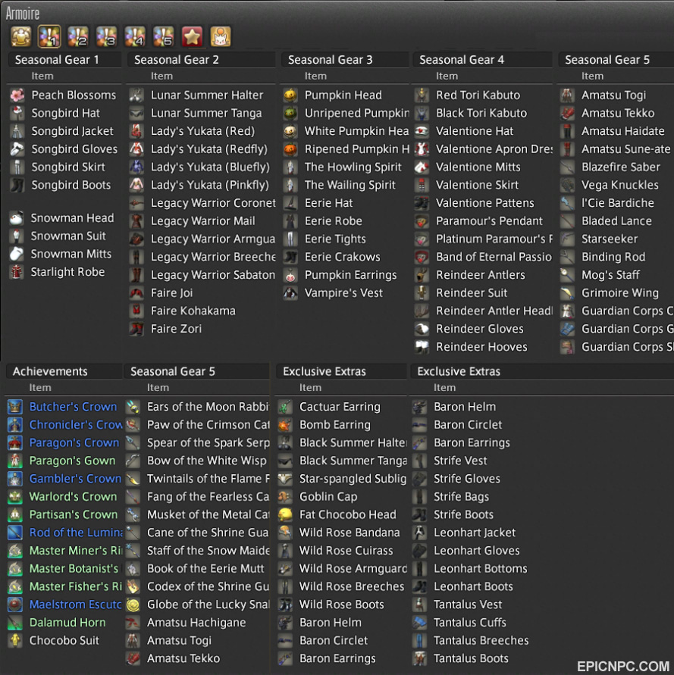Switch to the tab icon numbered 5
674x675 pixels.
click(x=164, y=36)
